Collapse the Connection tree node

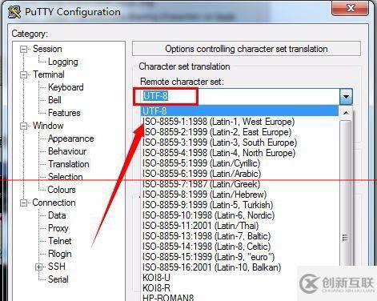[x=24, y=203]
